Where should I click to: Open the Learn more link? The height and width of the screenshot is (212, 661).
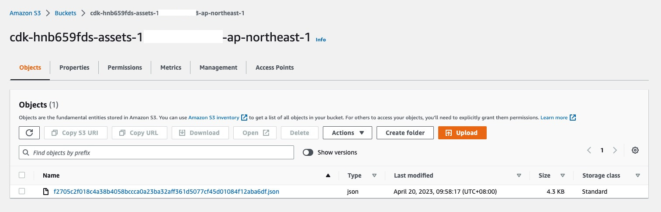click(554, 118)
